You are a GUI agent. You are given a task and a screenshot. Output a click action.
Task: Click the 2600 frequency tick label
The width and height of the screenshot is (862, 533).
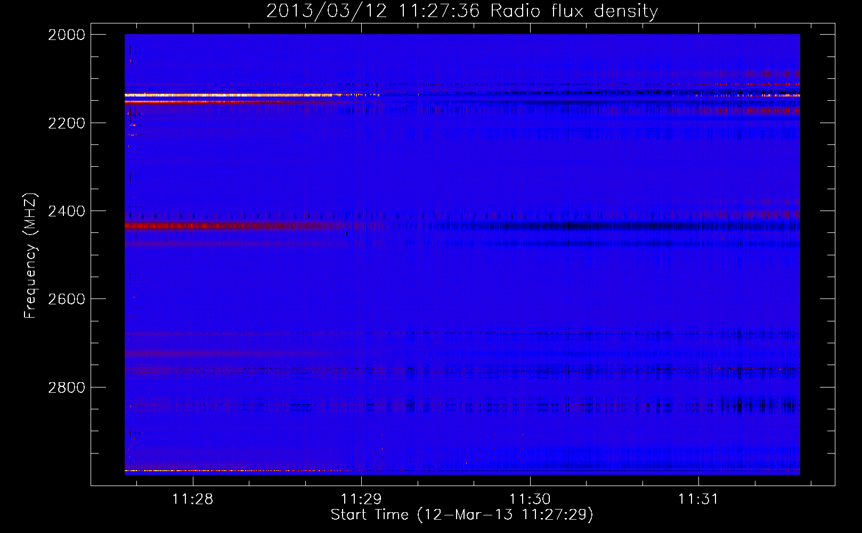tap(67, 299)
